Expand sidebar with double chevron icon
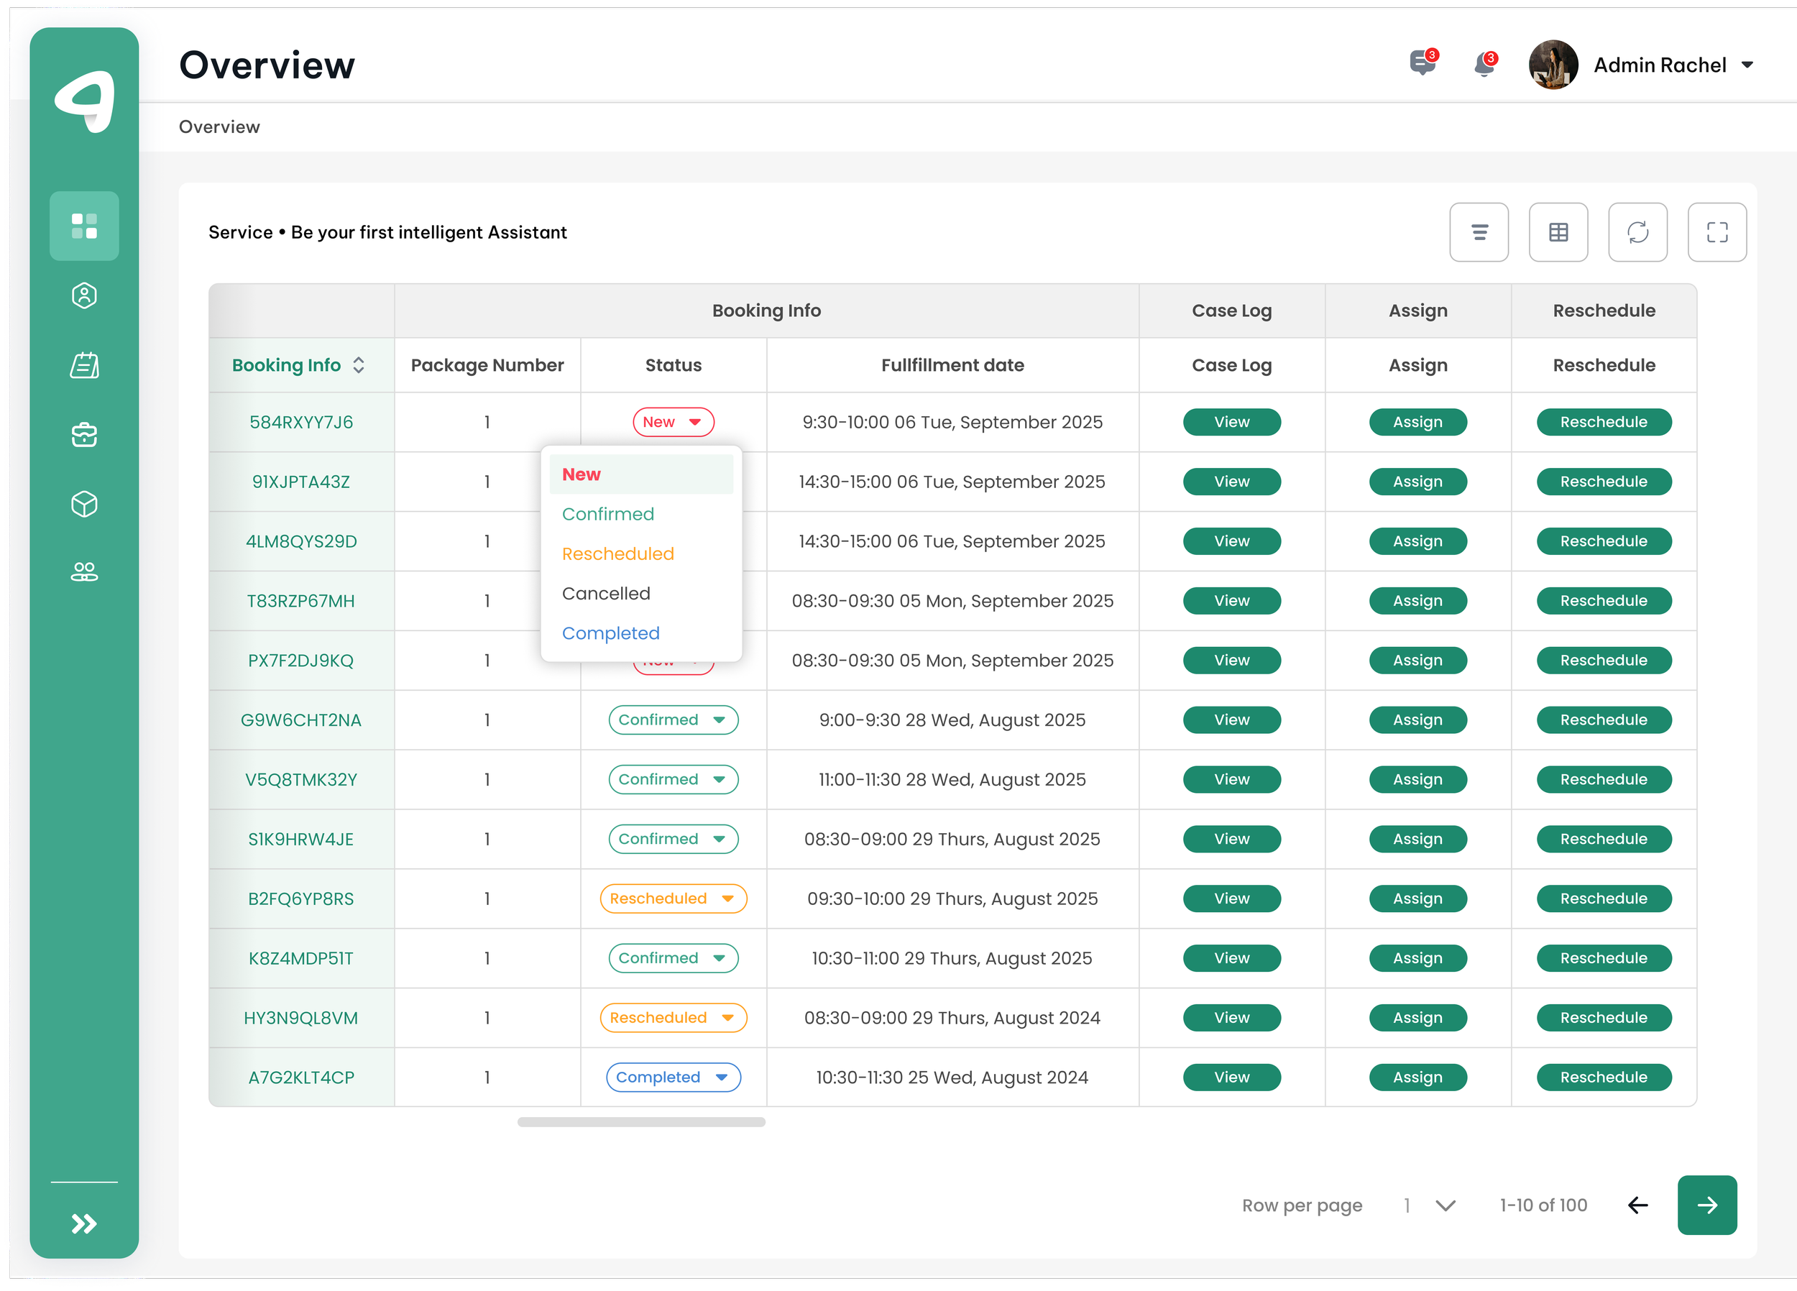Screen dimensions: 1797x1291 (84, 1223)
